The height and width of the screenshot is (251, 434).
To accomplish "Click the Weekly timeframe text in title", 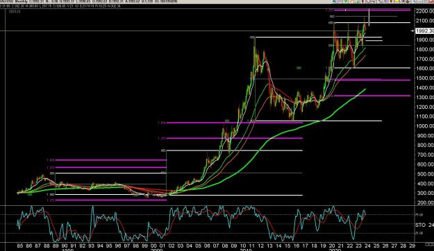I will tap(22, 1).
